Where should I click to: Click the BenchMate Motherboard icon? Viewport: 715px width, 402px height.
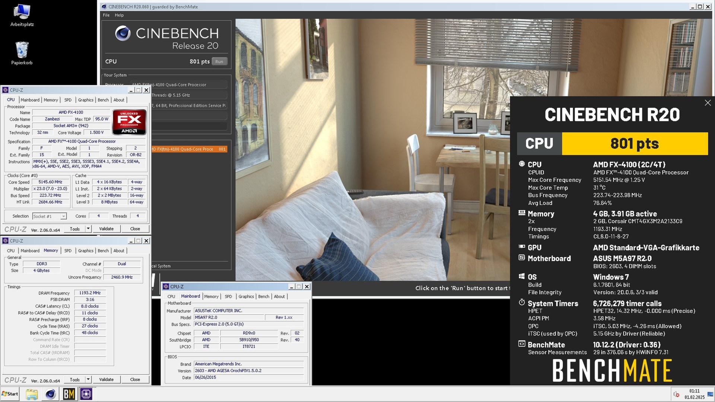point(522,258)
